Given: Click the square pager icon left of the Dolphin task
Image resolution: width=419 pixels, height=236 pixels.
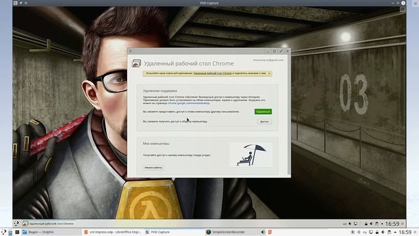Looking at the screenshot, I should (x=17, y=232).
